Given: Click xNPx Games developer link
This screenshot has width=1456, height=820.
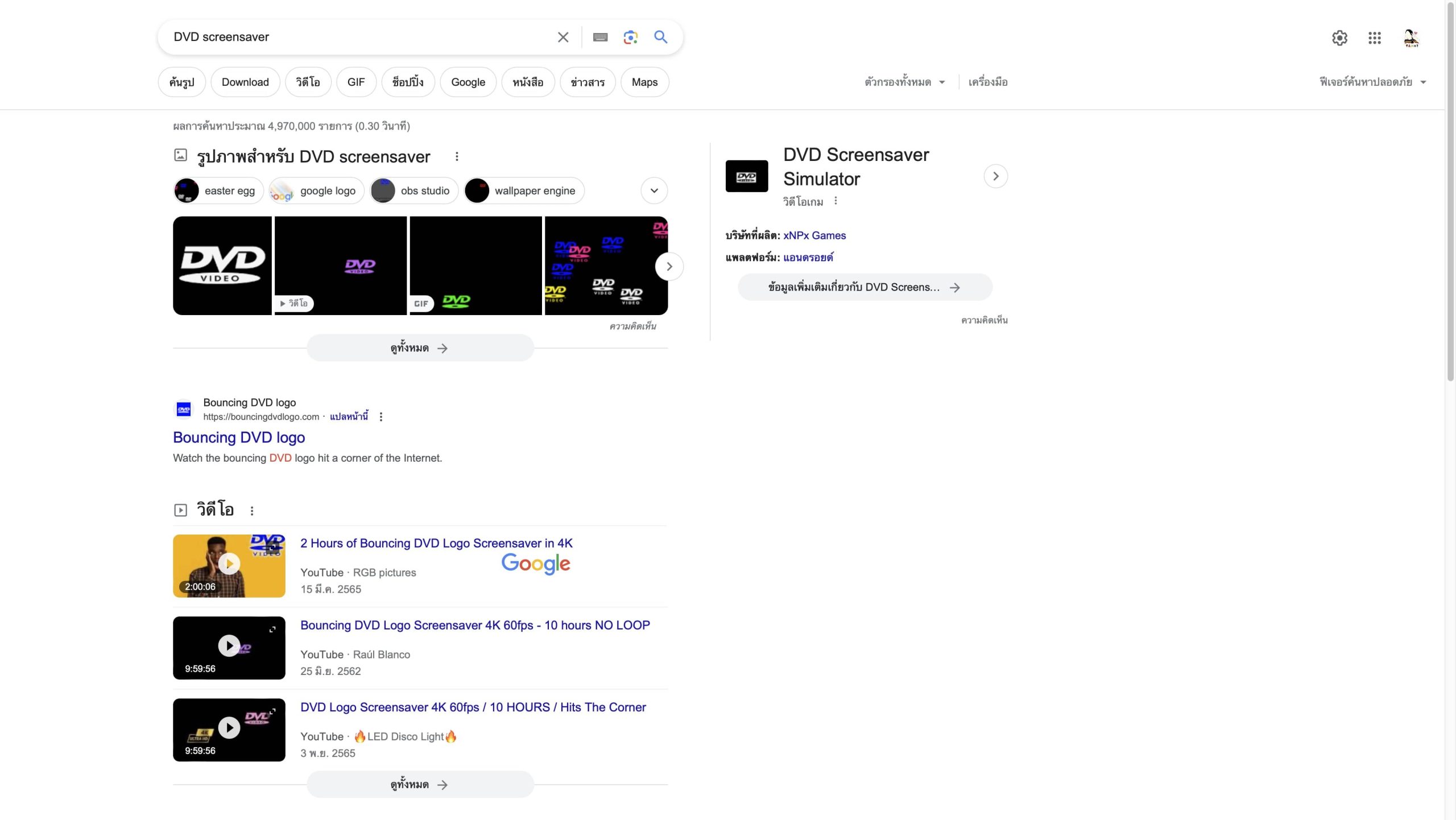Looking at the screenshot, I should 814,235.
